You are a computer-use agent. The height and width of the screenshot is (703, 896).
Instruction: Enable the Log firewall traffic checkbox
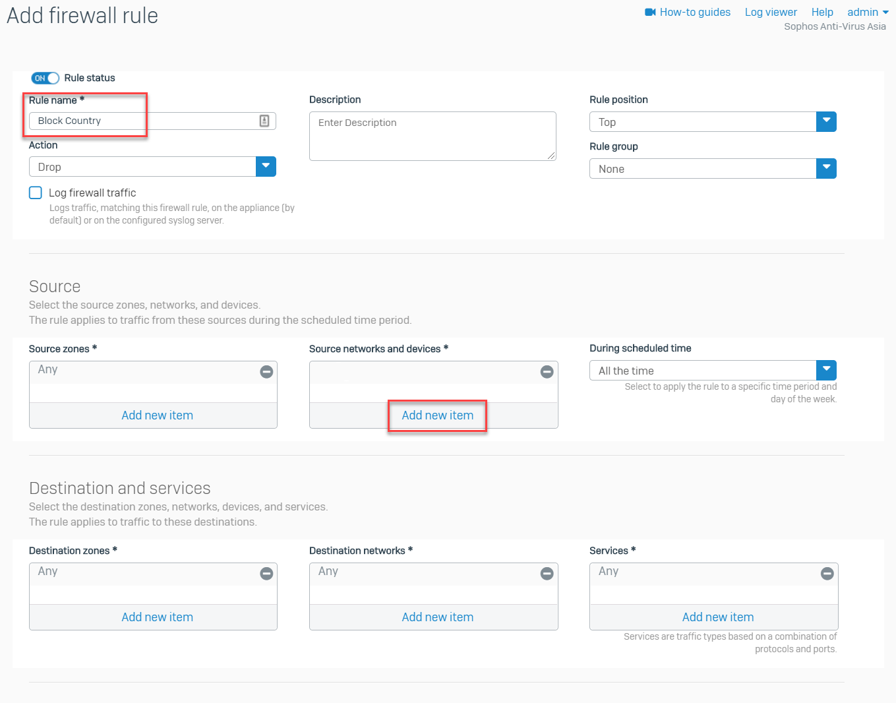35,193
